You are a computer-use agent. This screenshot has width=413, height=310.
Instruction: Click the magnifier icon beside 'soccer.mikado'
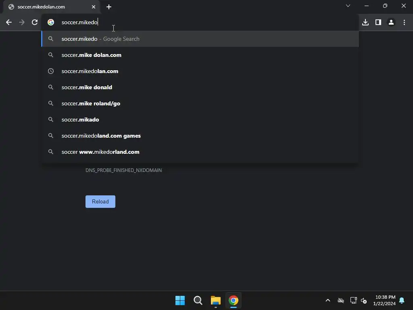point(51,119)
